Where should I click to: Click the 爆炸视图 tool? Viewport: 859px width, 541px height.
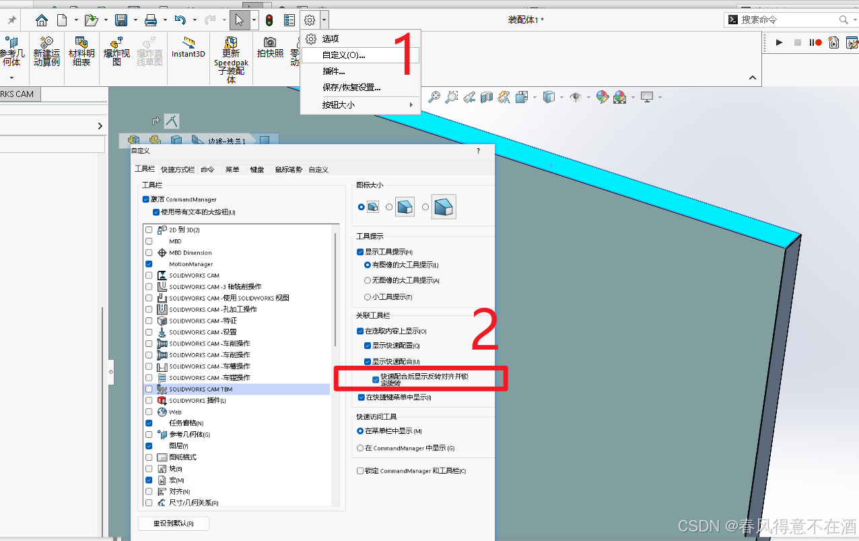[x=116, y=52]
